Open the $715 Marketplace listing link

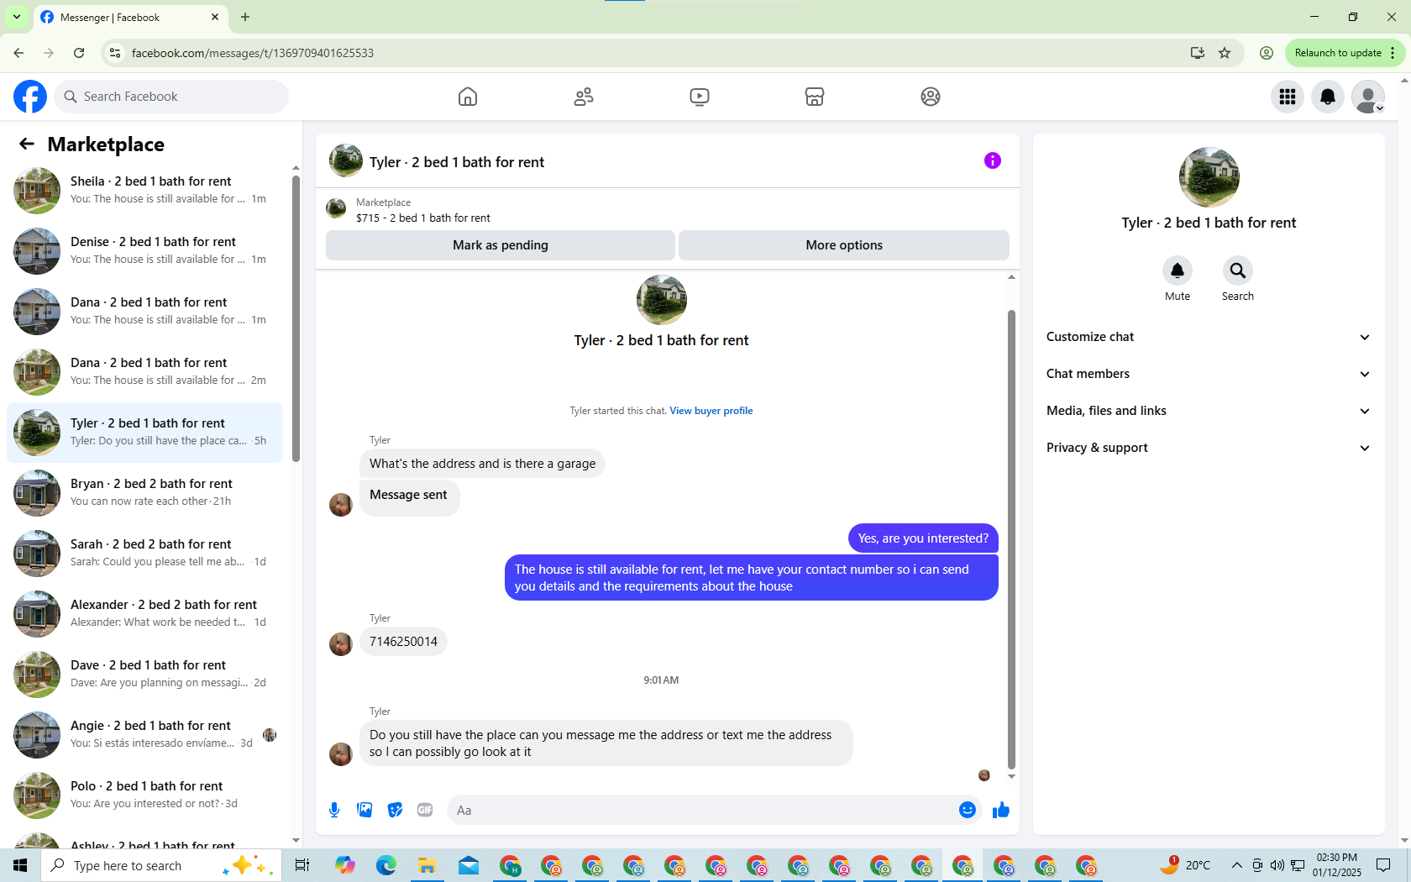click(422, 218)
